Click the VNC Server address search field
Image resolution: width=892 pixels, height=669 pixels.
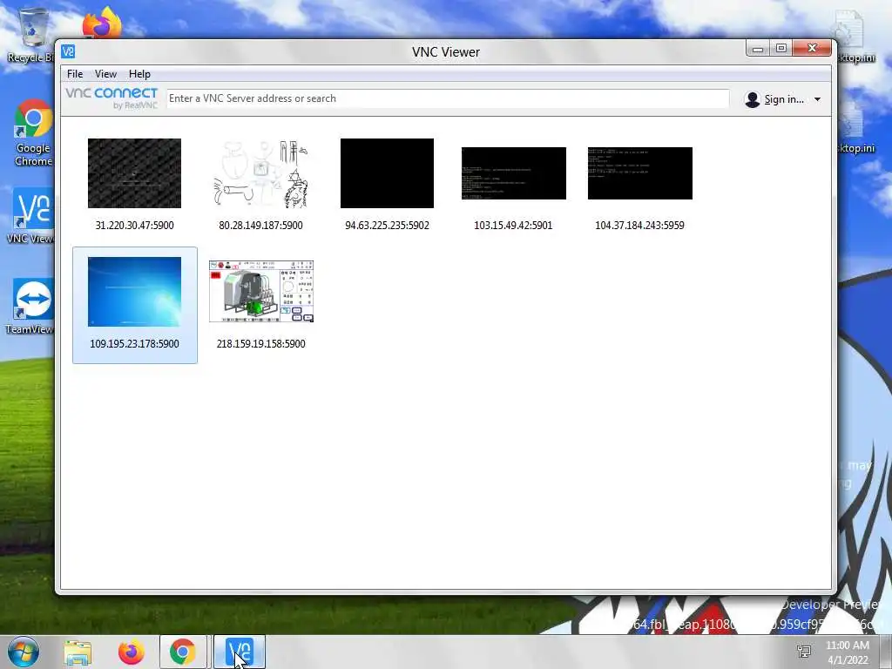[447, 98]
